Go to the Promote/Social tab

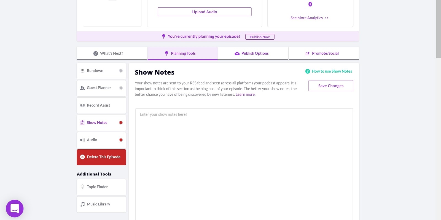tap(324, 53)
